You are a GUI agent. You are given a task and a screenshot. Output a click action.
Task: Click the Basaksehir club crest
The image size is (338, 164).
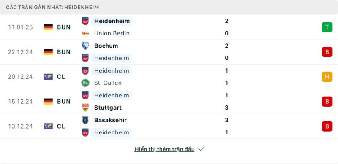pos(85,120)
